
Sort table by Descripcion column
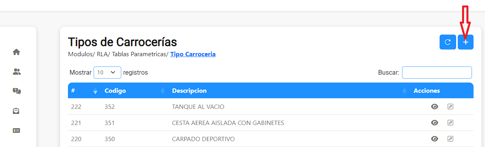pos(289,91)
